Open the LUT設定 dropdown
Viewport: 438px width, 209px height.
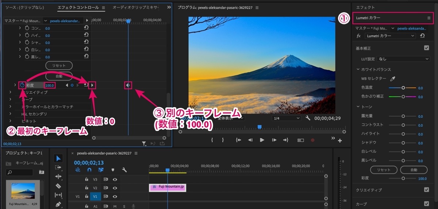(403, 59)
